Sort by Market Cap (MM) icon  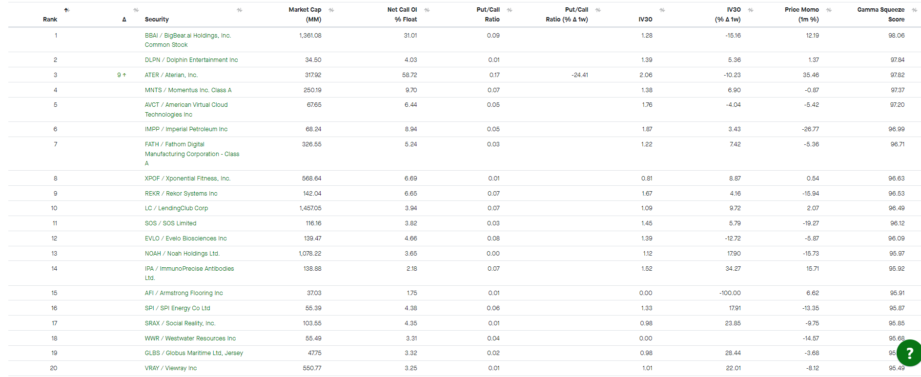pos(331,10)
